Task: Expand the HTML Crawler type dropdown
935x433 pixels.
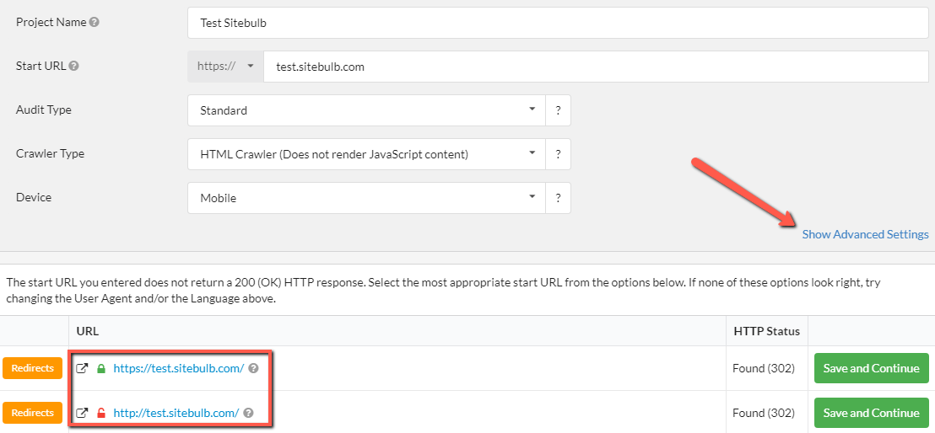Action: [366, 154]
